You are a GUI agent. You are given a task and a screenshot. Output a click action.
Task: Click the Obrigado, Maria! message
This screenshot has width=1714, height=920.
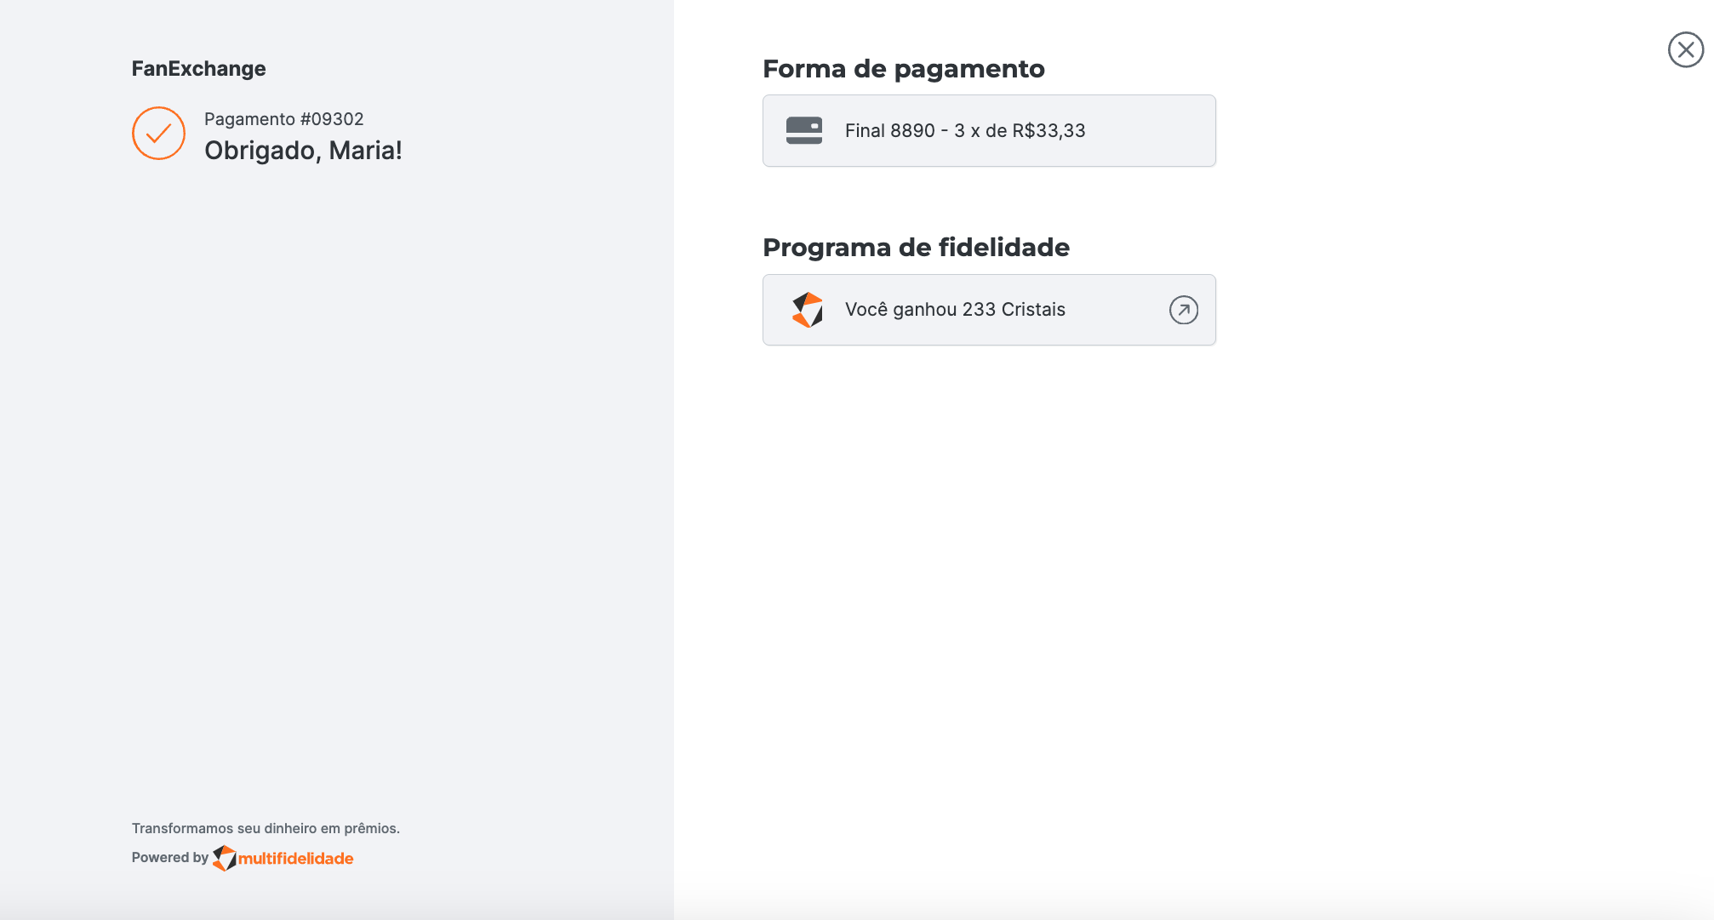[x=303, y=151]
